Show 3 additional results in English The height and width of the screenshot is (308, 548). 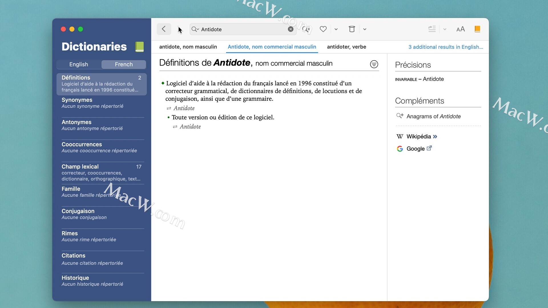point(446,47)
